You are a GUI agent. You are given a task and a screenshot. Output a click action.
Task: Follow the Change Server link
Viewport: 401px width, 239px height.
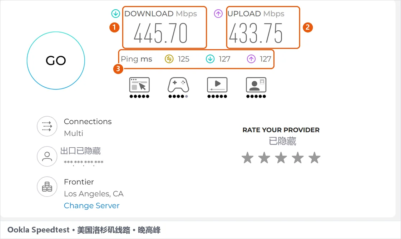tap(91, 205)
